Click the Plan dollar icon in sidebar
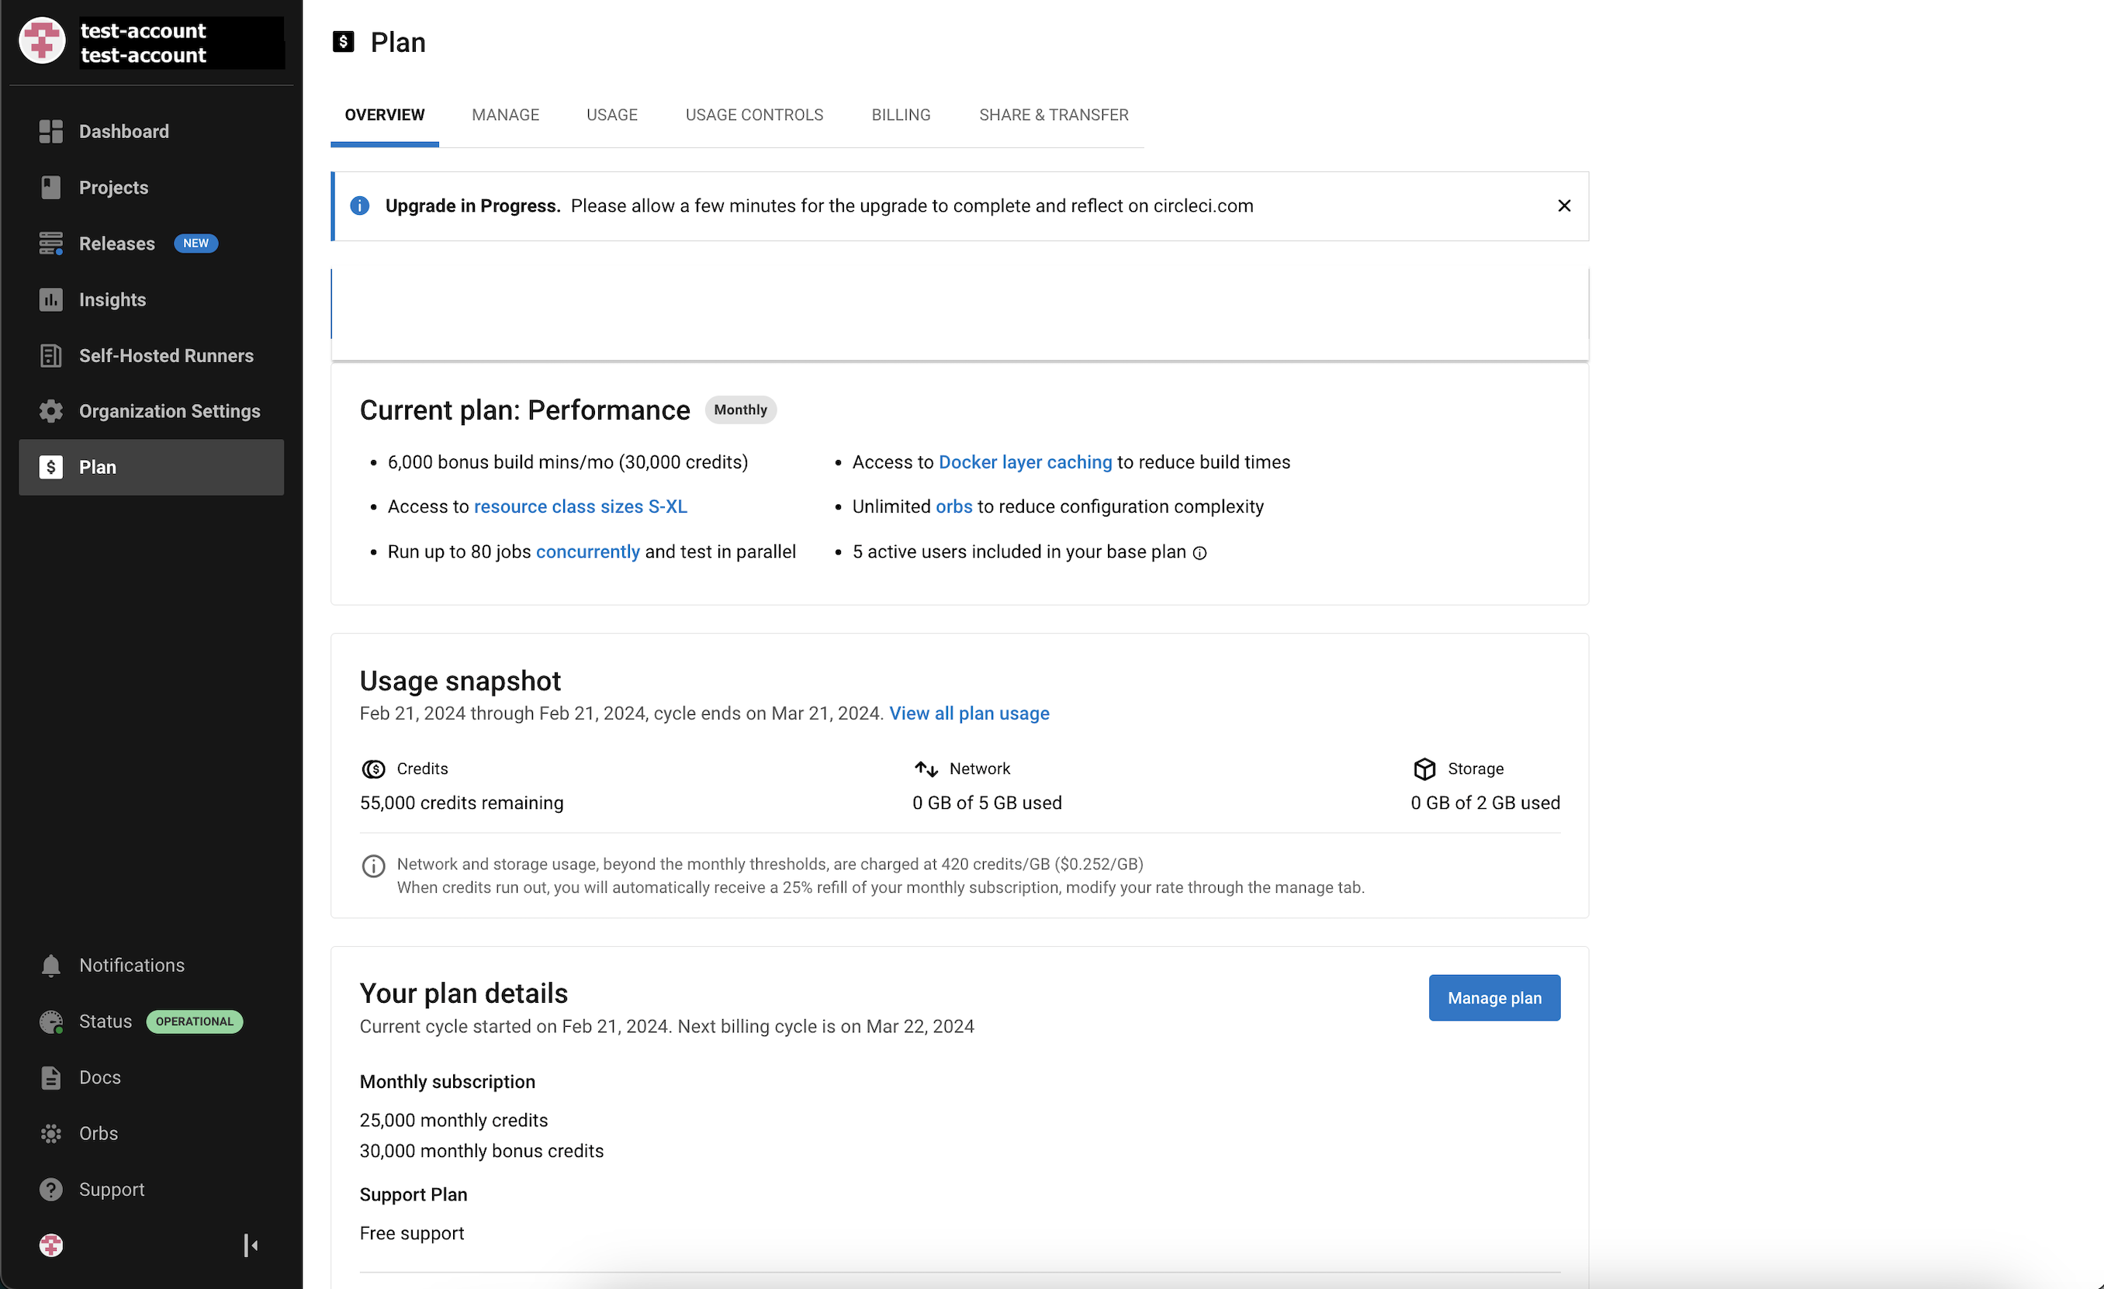 [x=50, y=467]
